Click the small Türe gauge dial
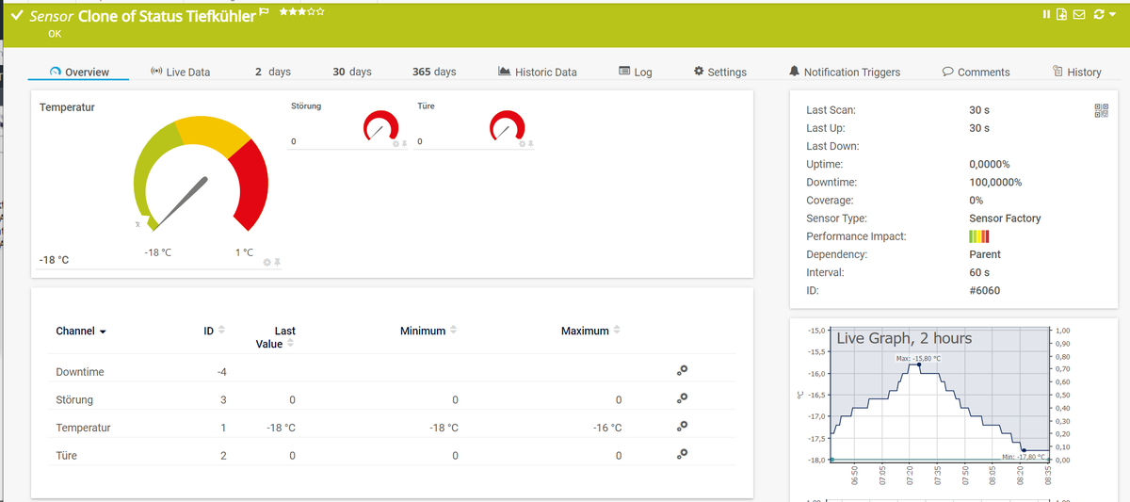Screen dimensions: 1130x502 coord(507,127)
